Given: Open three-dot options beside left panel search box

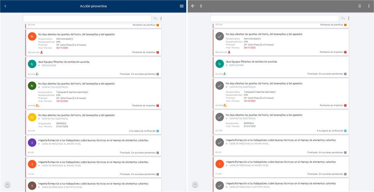Looking at the screenshot, I should coord(161,18).
